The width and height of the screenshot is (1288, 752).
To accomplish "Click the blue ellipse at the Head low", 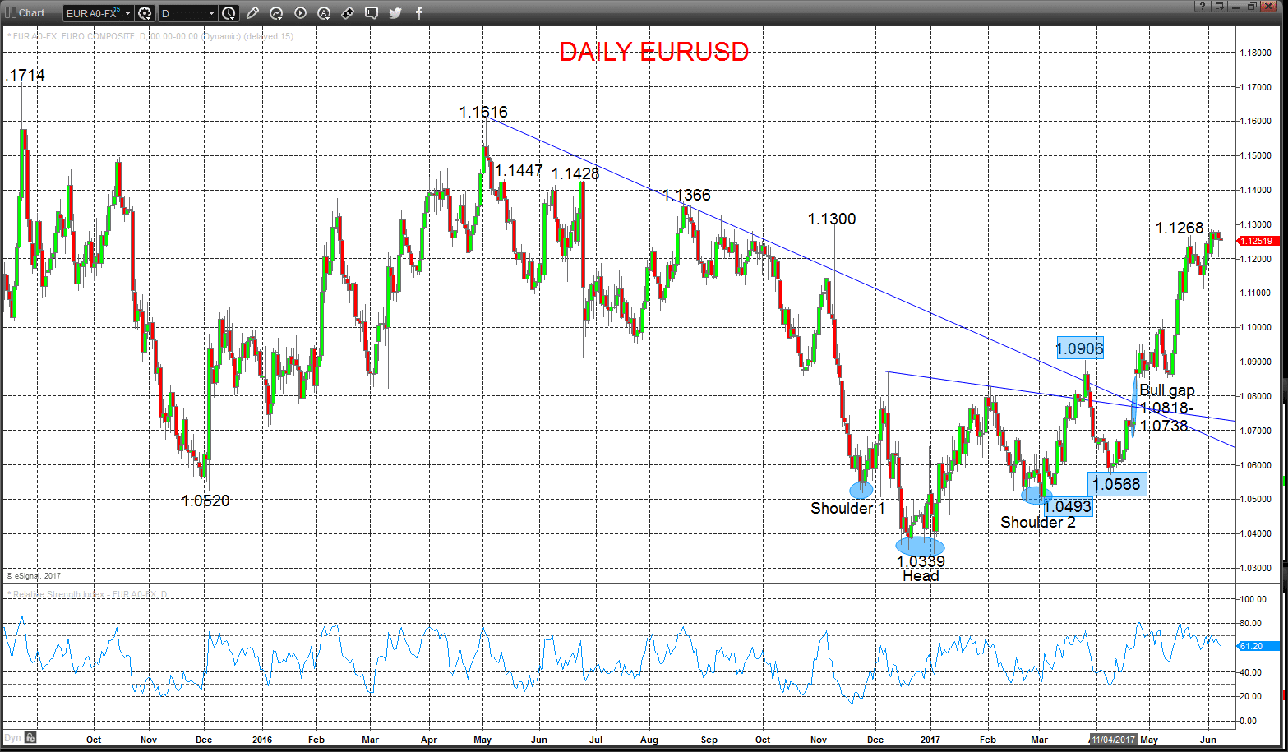I will coord(920,546).
